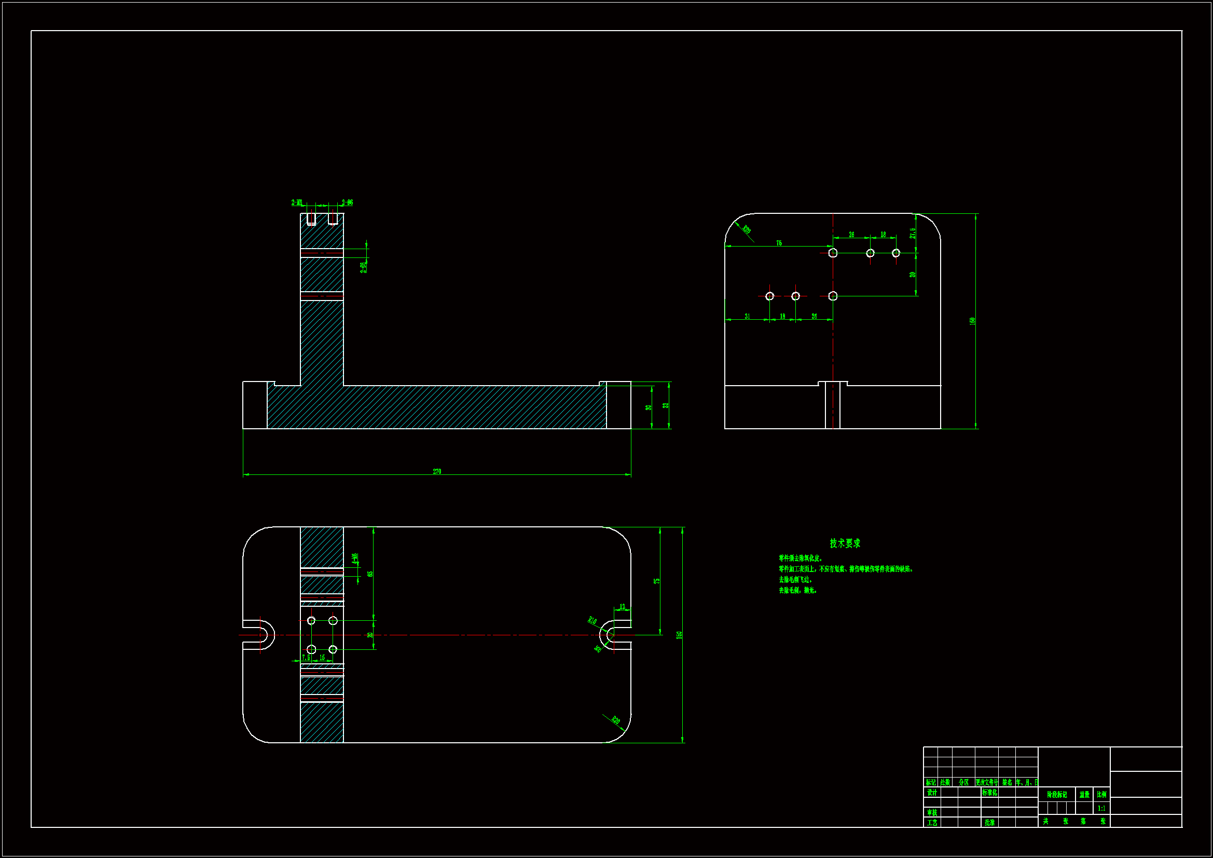This screenshot has height=858, width=1213.
Task: Select the 技术要求 heading text
Action: click(844, 543)
